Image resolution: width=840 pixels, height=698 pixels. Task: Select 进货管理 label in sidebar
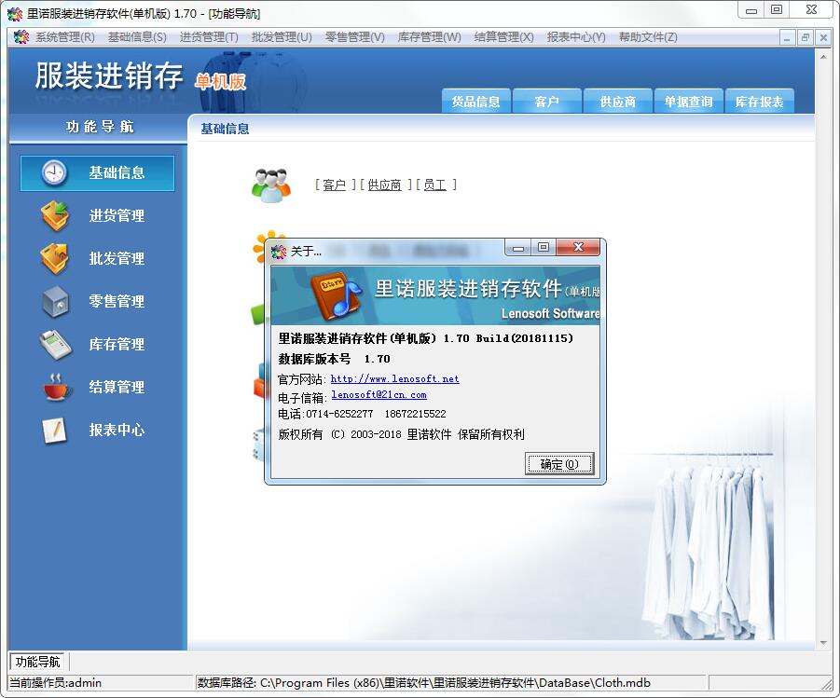[x=117, y=215]
